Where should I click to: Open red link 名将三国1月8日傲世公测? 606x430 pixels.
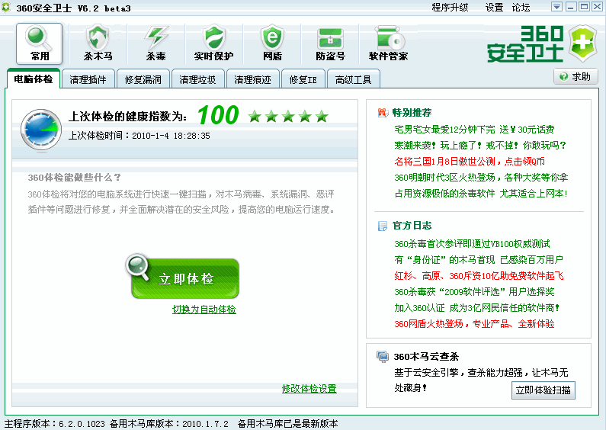click(470, 162)
